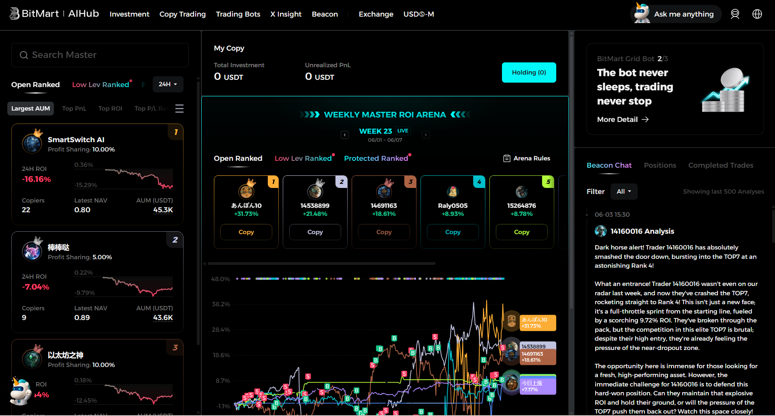Click Raly0505 avatar in arena card
Viewport: 775px width, 416px height.
(x=453, y=191)
